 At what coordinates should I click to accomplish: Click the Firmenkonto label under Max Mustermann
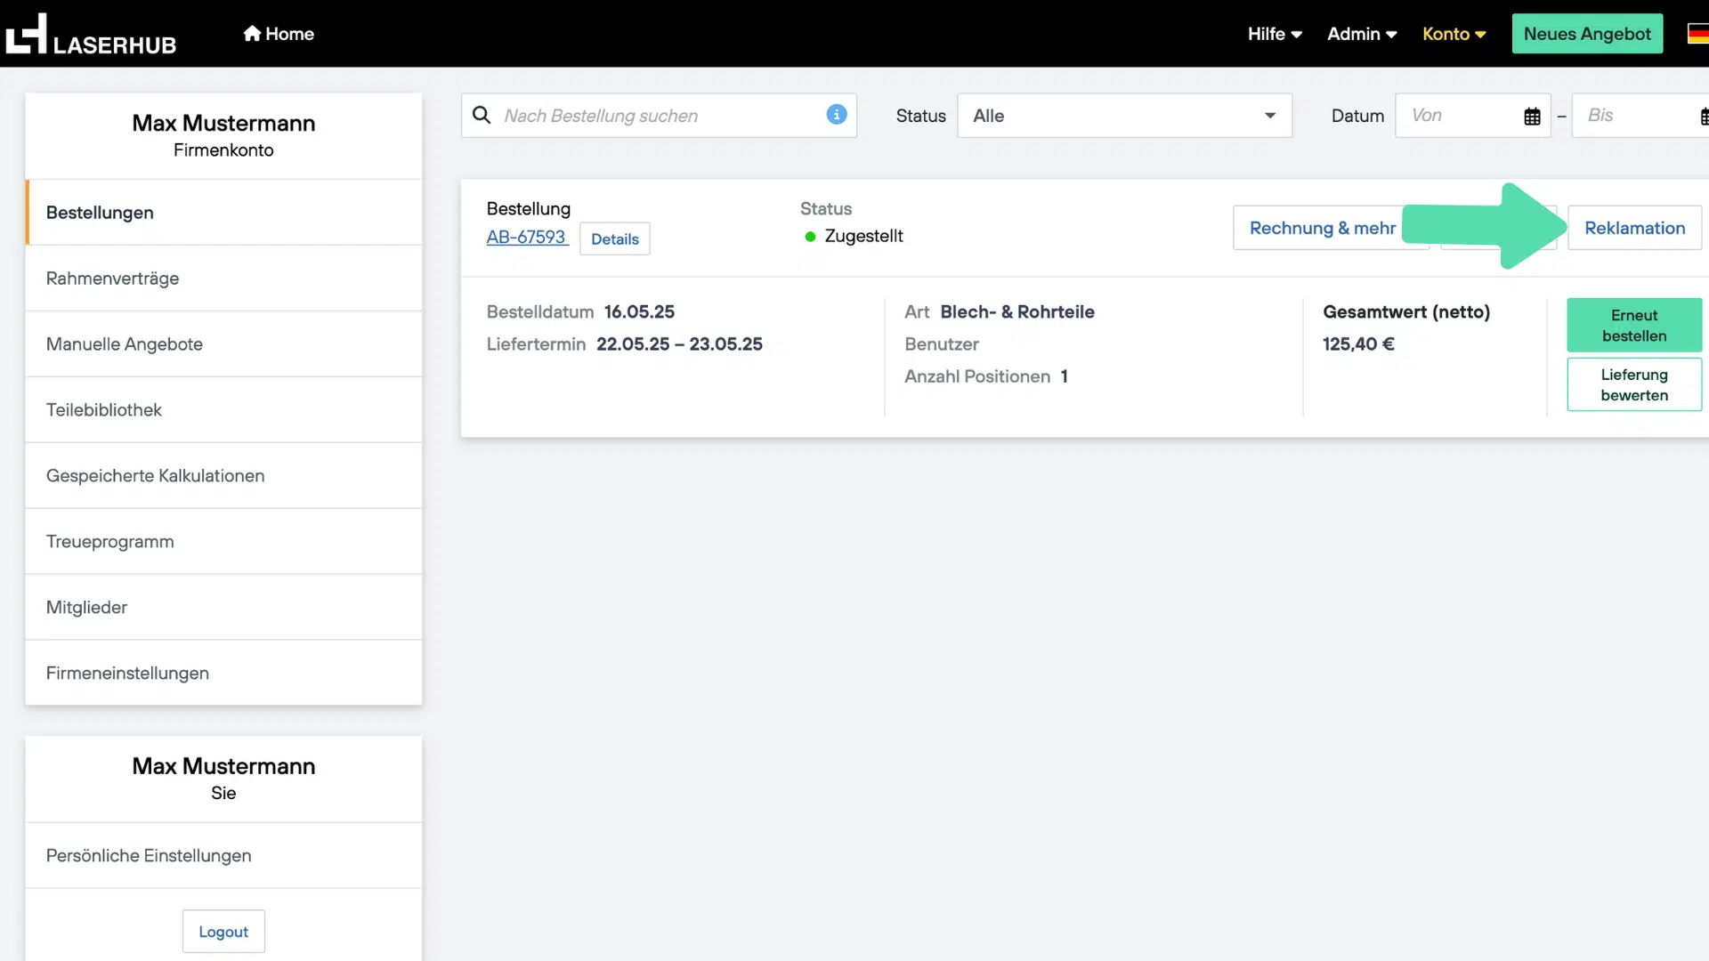pos(223,150)
